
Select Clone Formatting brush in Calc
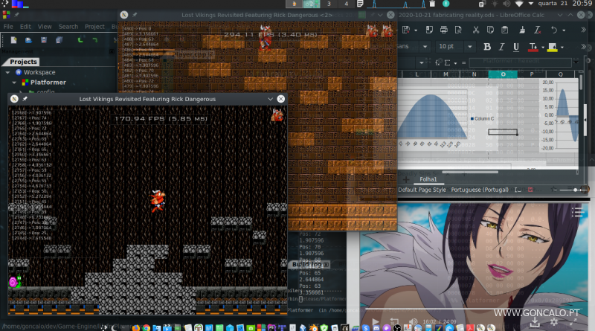pos(523,30)
